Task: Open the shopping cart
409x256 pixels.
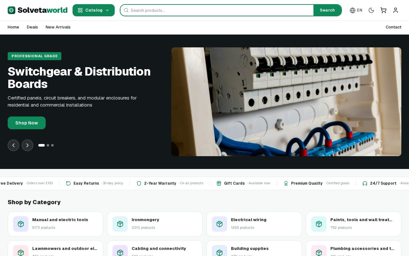Action: tap(383, 10)
